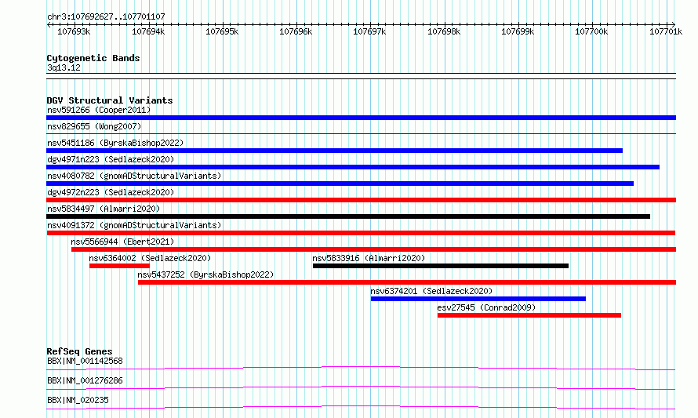Open dgv4971n223 (Sedlazeck2020) variant label
Image resolution: width=698 pixels, height=418 pixels.
pyautogui.click(x=111, y=159)
